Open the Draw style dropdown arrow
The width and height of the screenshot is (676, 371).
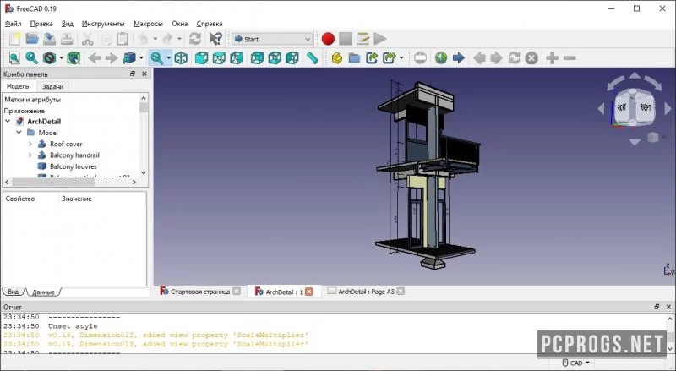(x=61, y=57)
